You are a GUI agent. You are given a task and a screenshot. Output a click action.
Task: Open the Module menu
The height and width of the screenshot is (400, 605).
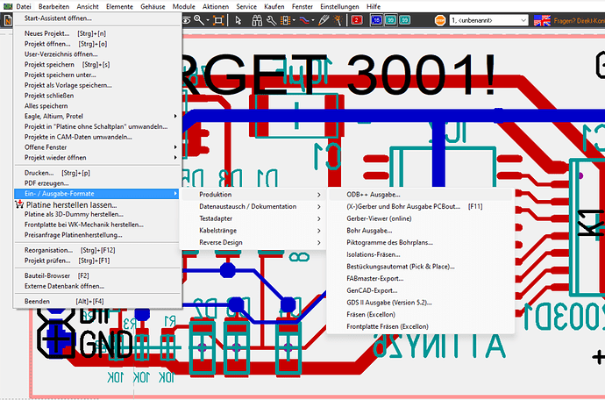click(x=183, y=6)
